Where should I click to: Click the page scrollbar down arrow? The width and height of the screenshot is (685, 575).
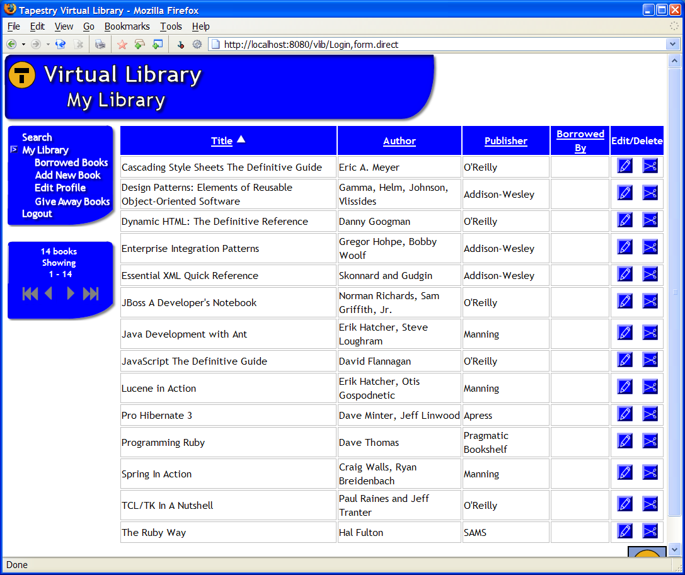(x=674, y=549)
